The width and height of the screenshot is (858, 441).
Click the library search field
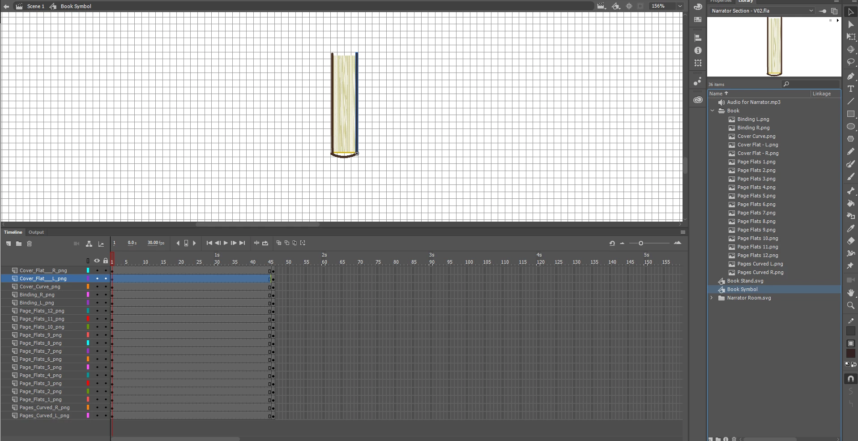pos(811,84)
